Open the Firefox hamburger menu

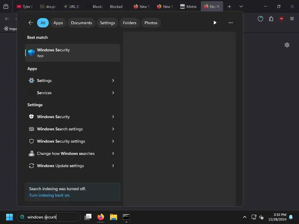(x=292, y=19)
